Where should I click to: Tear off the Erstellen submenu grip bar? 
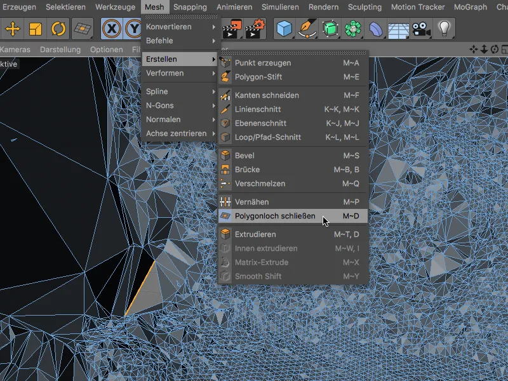pyautogui.click(x=293, y=53)
